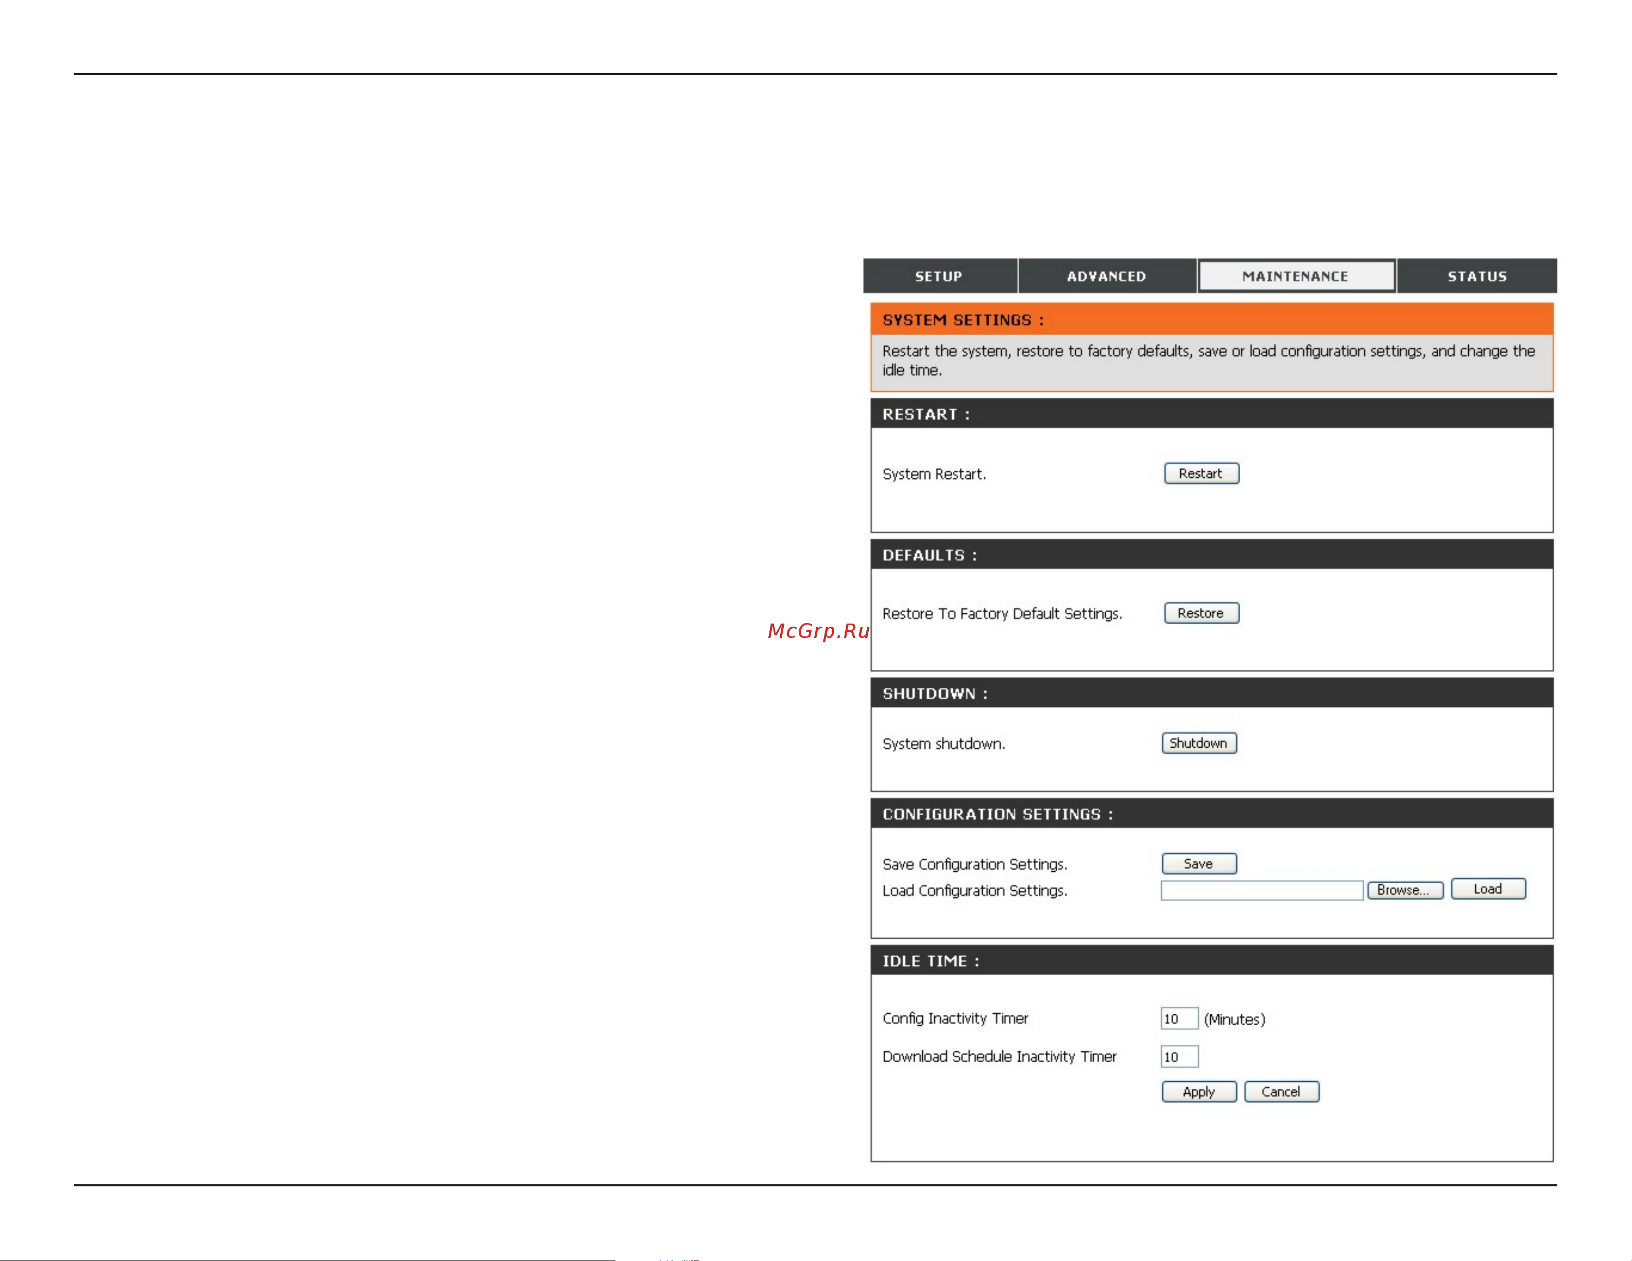Click the 'Load Configuration Settings.' label

(974, 890)
